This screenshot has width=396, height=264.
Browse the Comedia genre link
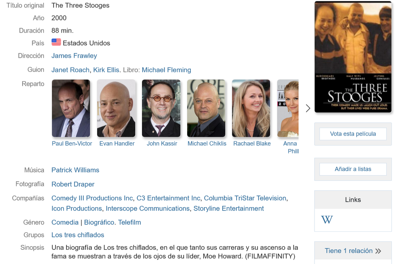(x=65, y=222)
